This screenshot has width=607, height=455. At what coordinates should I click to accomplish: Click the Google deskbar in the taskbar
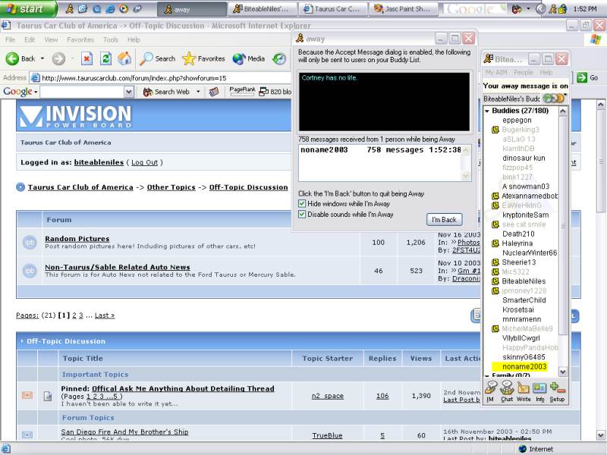[474, 8]
